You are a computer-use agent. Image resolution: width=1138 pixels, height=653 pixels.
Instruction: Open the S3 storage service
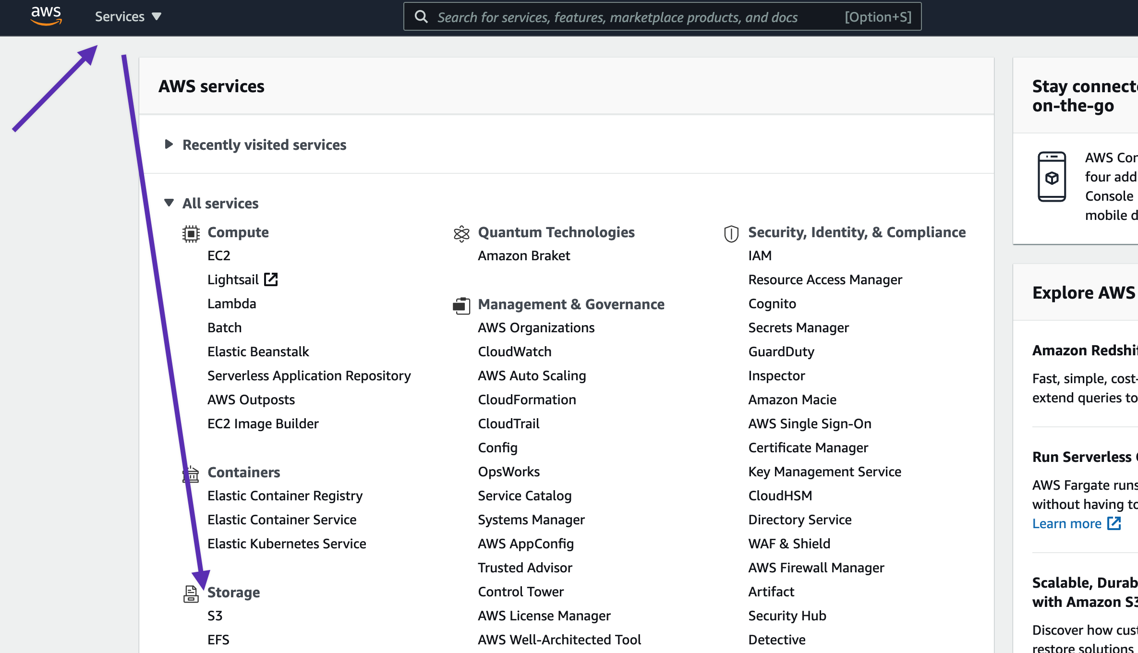pyautogui.click(x=215, y=616)
